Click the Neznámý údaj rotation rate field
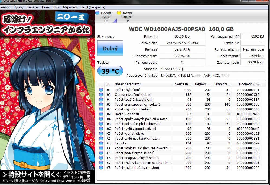The height and width of the screenshot is (185, 270). (253, 49)
